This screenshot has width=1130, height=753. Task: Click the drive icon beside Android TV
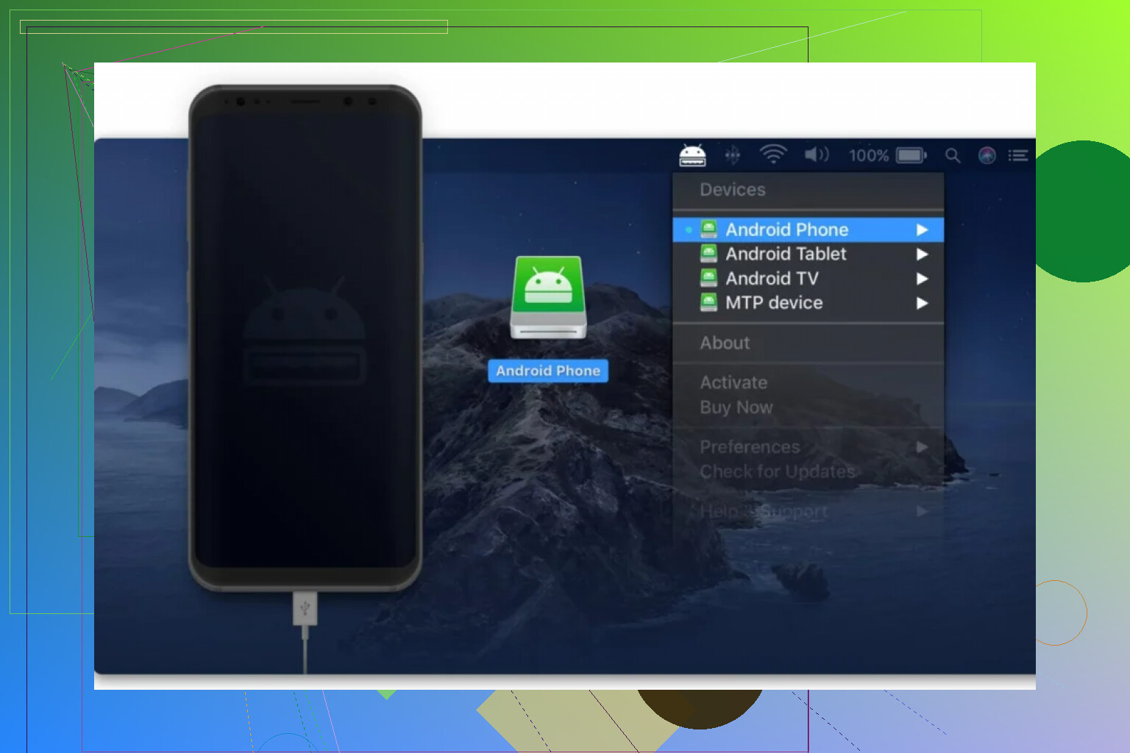(708, 278)
